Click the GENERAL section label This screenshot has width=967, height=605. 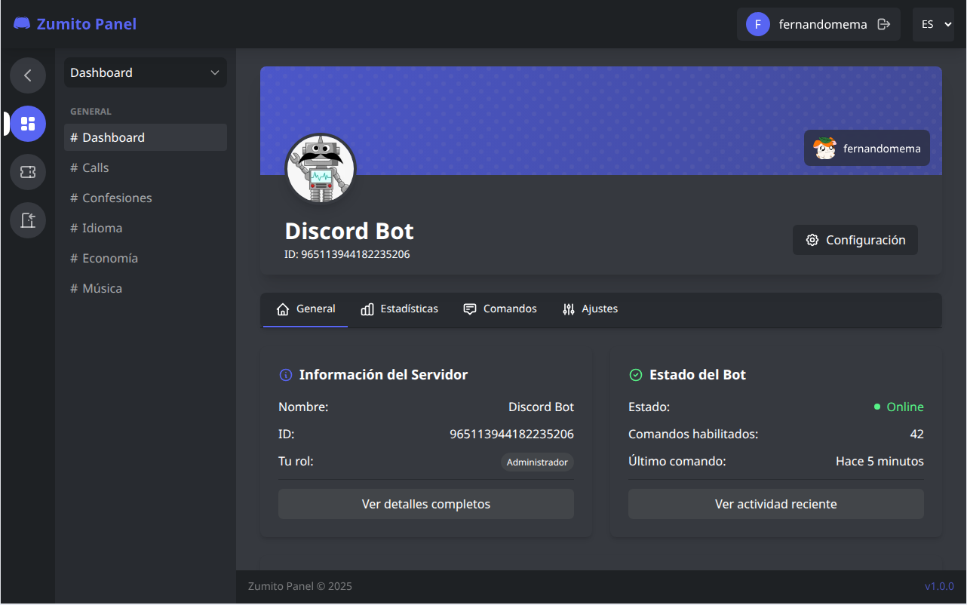[91, 111]
